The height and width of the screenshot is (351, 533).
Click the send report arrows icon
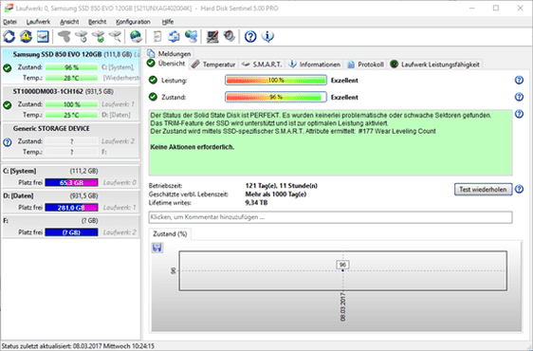175,36
